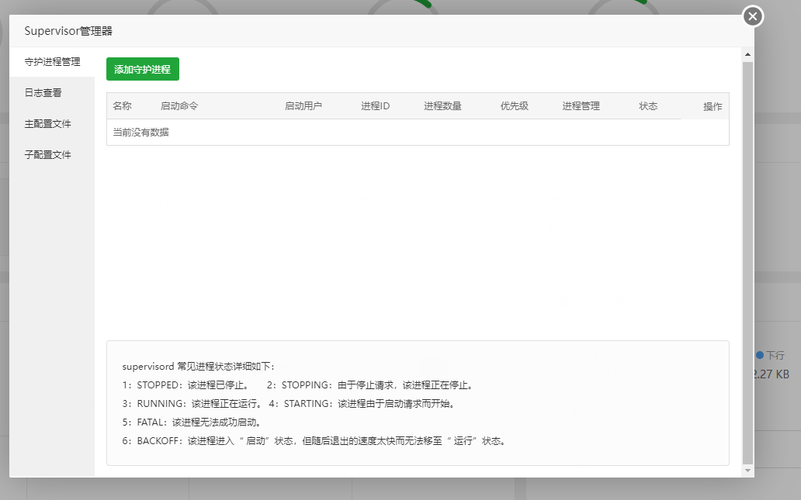Click the scrollbar up arrow

pyautogui.click(x=747, y=54)
